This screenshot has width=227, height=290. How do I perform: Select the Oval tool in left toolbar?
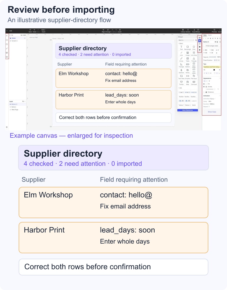[7, 44]
